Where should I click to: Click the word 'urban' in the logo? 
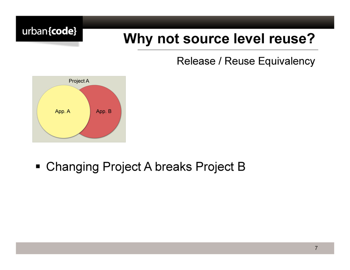[x=35, y=31]
